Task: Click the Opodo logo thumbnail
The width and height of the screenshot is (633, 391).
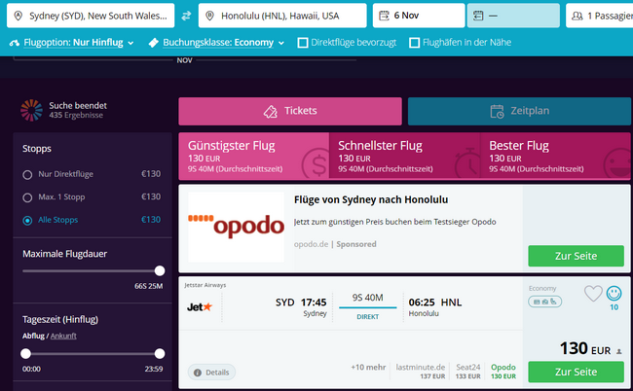Action: click(237, 227)
